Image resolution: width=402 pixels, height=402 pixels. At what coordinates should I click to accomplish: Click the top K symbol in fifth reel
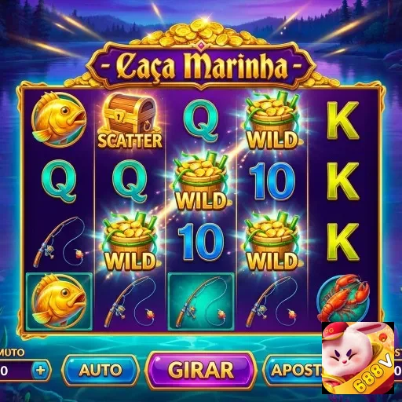(x=343, y=120)
